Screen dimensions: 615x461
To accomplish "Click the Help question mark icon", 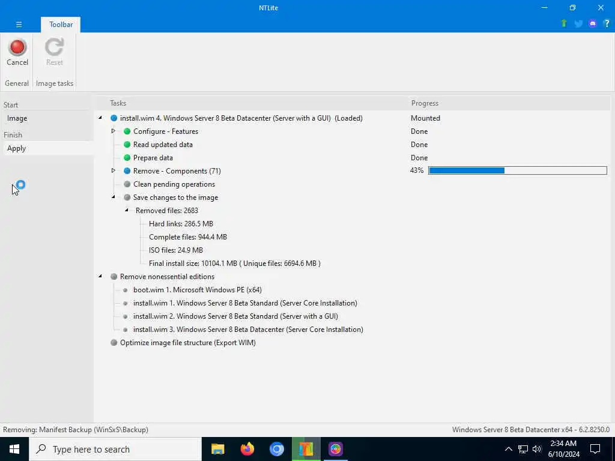I will [607, 23].
